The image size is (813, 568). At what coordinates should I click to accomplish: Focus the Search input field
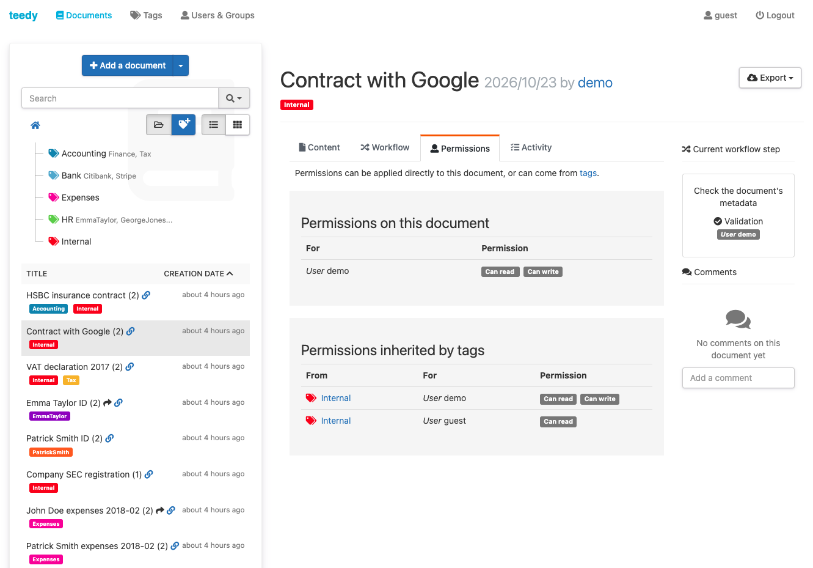(120, 98)
